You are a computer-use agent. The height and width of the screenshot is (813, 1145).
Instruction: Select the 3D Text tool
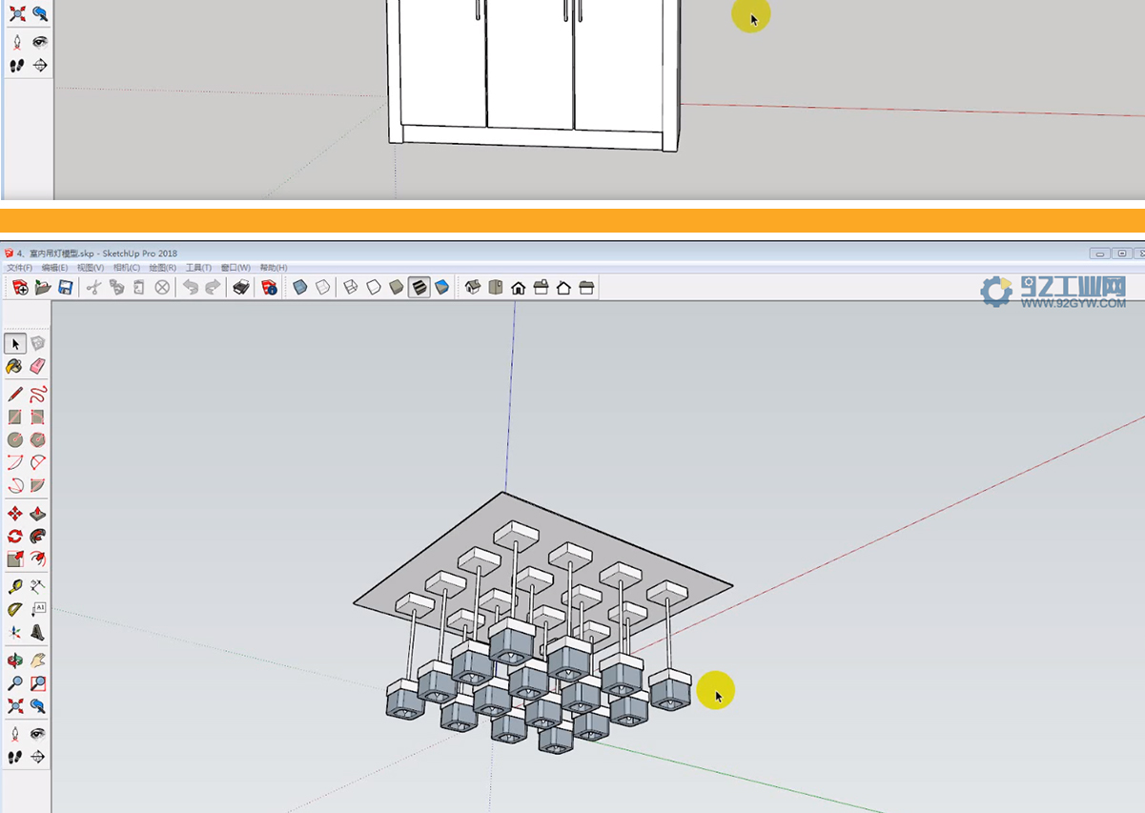(x=38, y=632)
